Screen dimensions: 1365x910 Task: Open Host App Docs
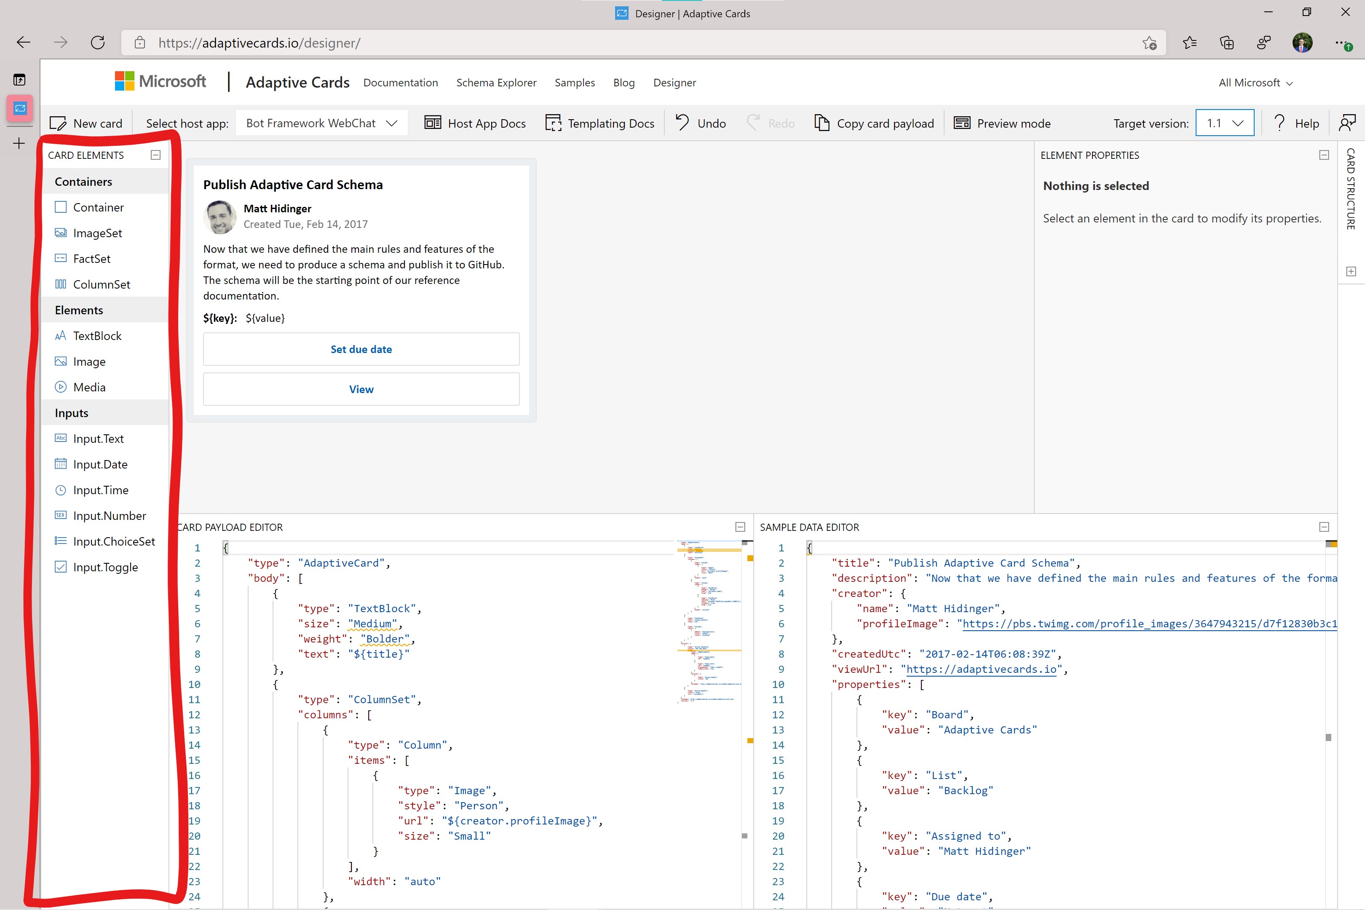coord(475,123)
